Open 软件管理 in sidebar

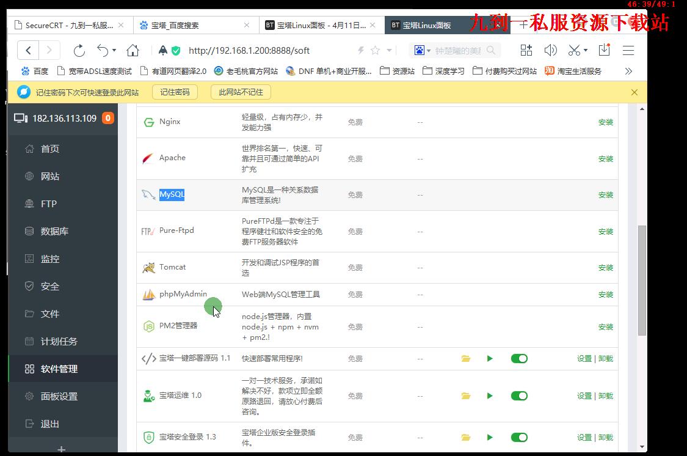[x=59, y=369]
